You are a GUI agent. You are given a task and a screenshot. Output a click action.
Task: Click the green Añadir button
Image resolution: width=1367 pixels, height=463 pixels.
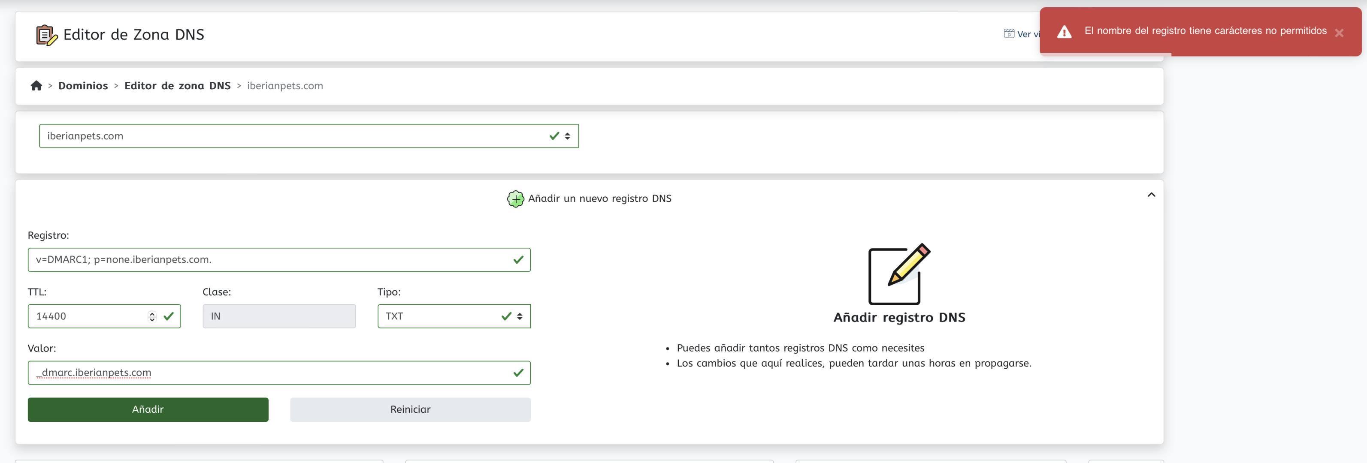(148, 409)
